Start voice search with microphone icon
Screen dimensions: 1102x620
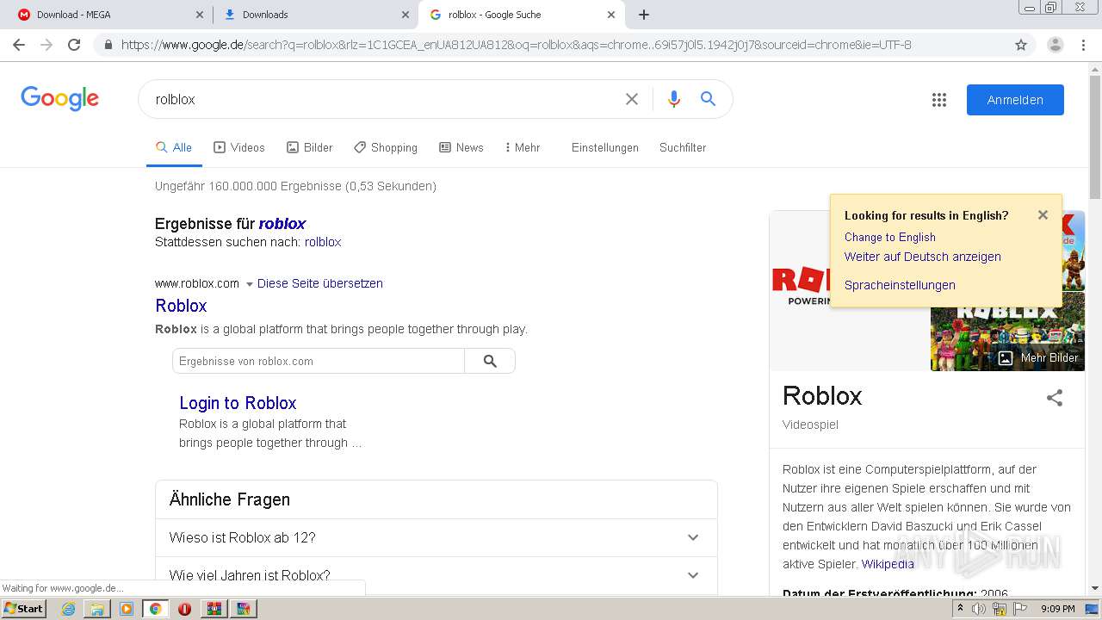(674, 99)
